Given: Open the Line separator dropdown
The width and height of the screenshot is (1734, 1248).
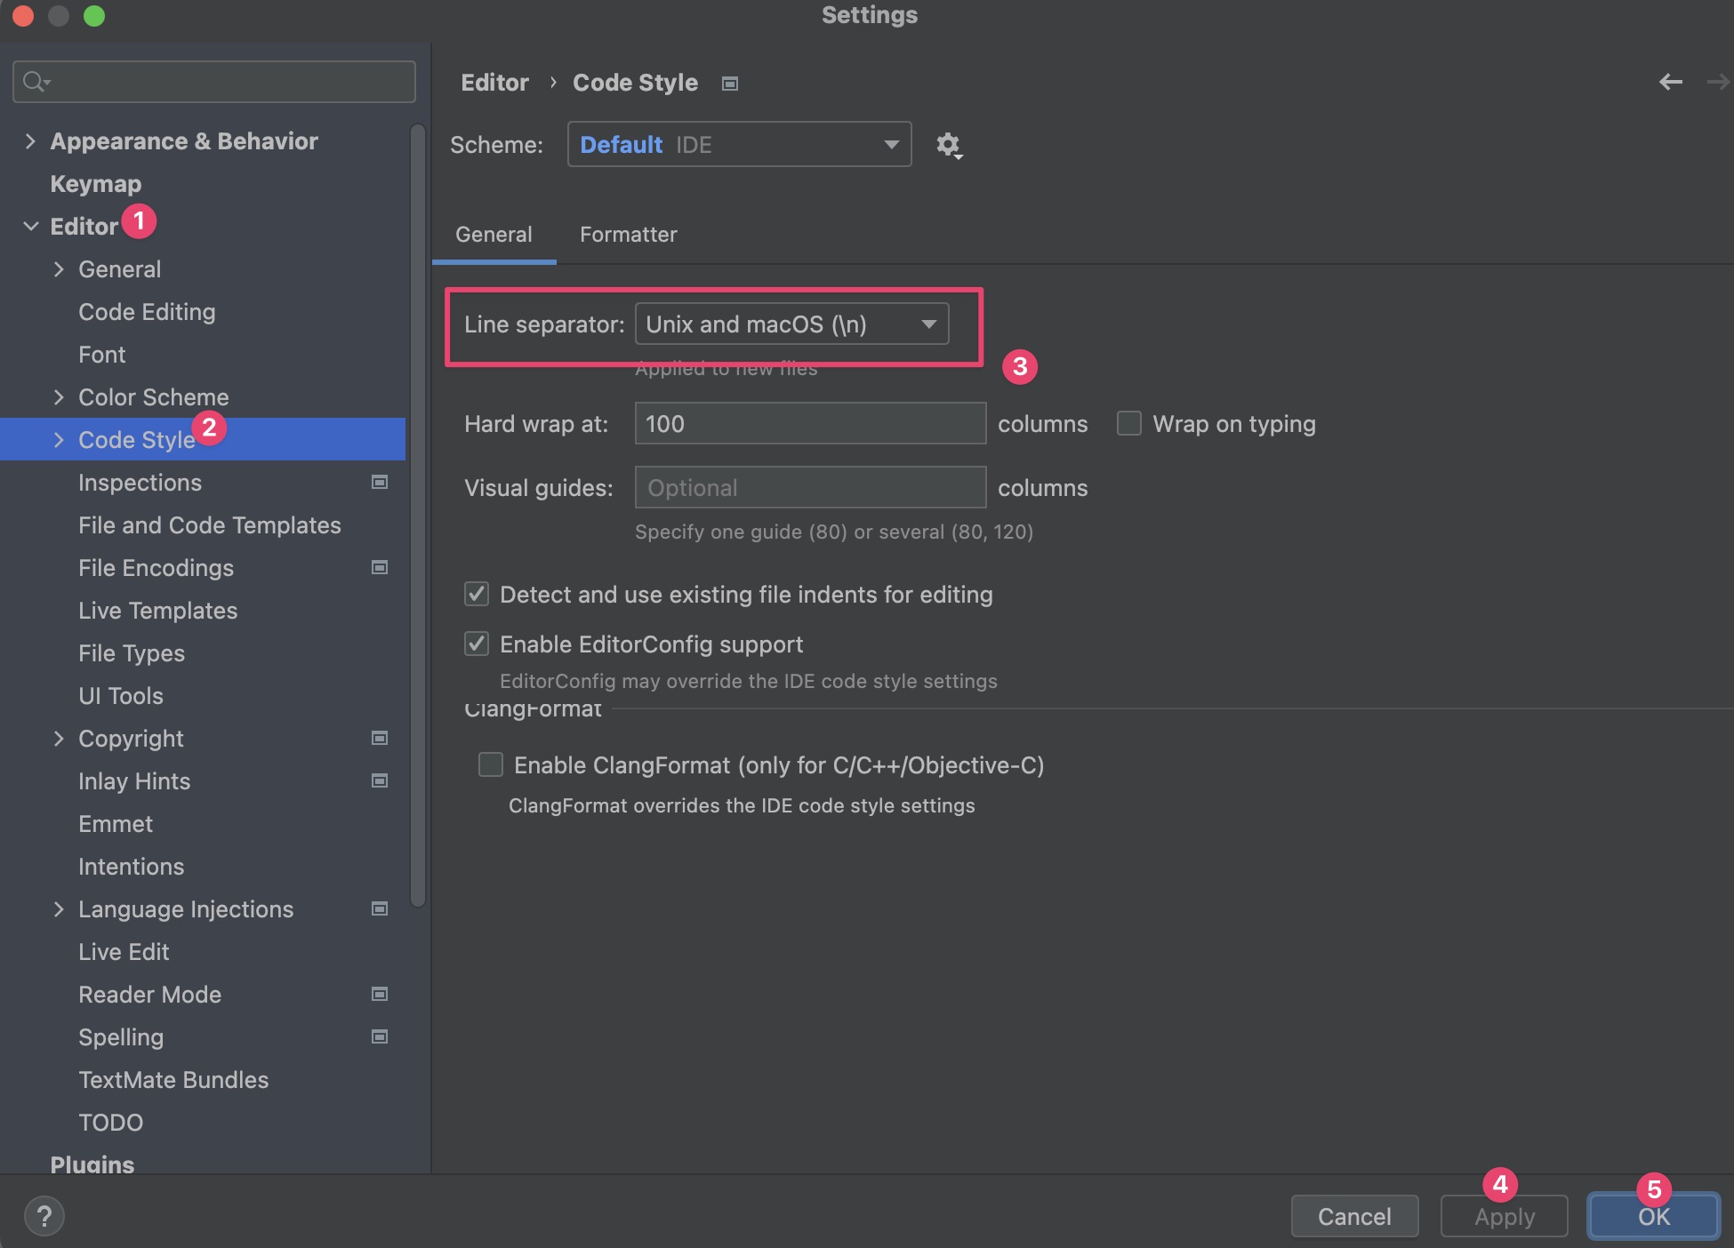Looking at the screenshot, I should [x=791, y=324].
